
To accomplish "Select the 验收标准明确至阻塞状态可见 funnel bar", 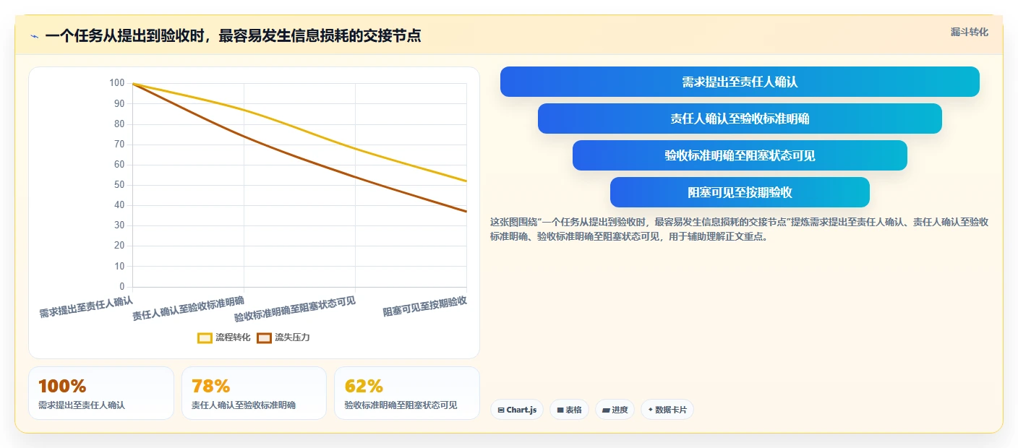I will (x=740, y=155).
